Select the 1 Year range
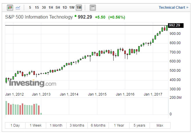 point(119,125)
